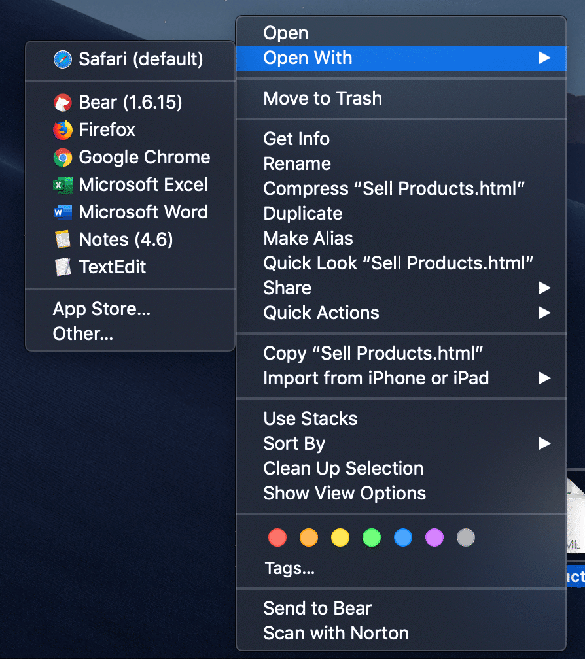Open file with "Bear (1.6.15)"

(x=130, y=103)
